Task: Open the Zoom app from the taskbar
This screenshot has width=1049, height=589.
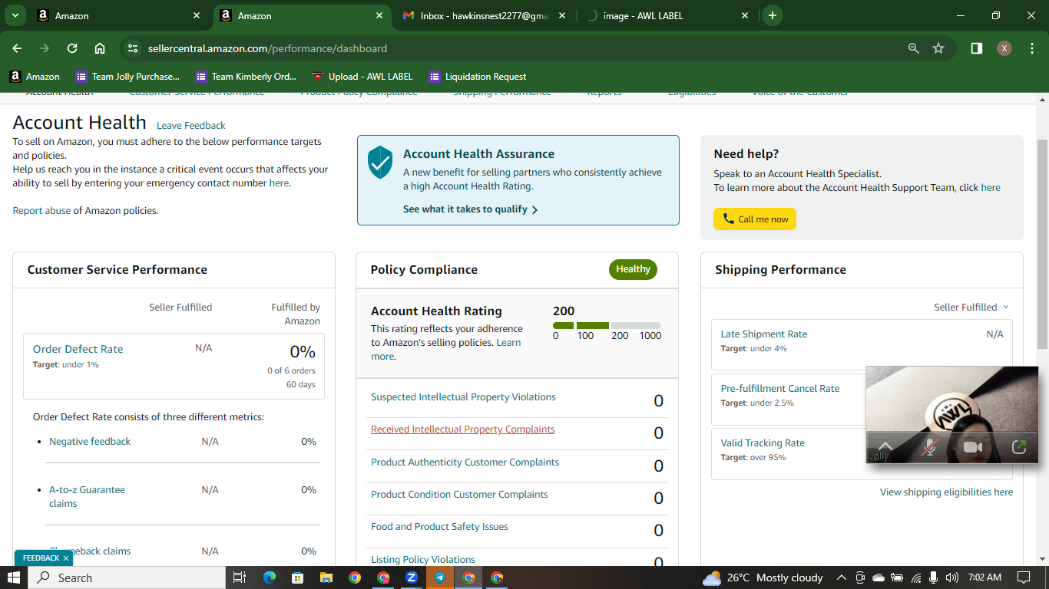Action: point(412,577)
